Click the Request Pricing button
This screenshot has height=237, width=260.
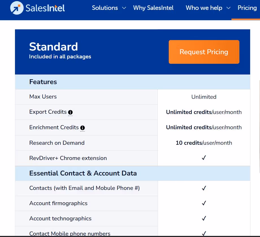coord(204,52)
